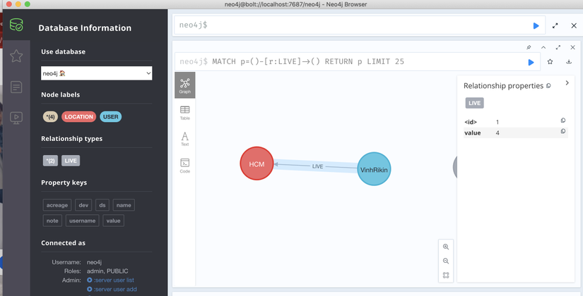The height and width of the screenshot is (296, 583).
Task: Zoom out of the graph
Action: coord(446,261)
